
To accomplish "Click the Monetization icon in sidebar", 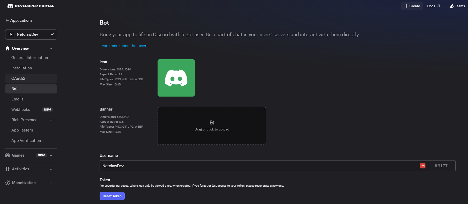I will [x=8, y=183].
